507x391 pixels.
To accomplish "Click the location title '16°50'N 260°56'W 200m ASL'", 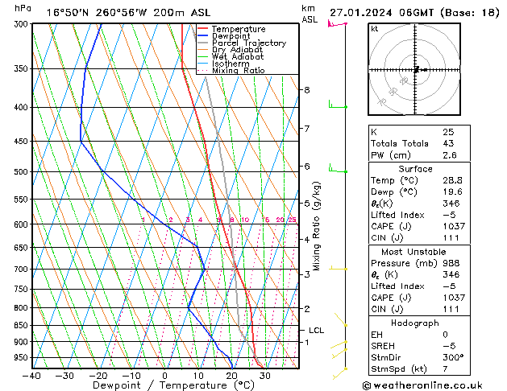I will (128, 13).
